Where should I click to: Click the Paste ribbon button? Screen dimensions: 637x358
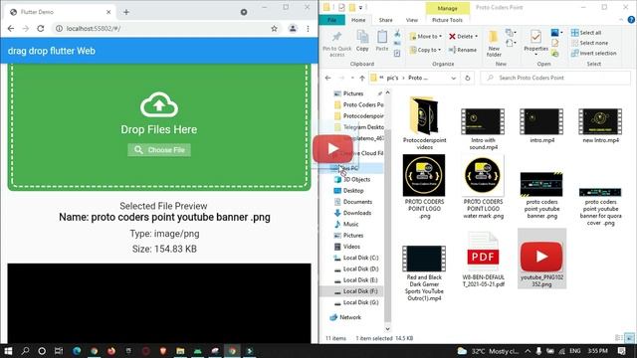382,41
